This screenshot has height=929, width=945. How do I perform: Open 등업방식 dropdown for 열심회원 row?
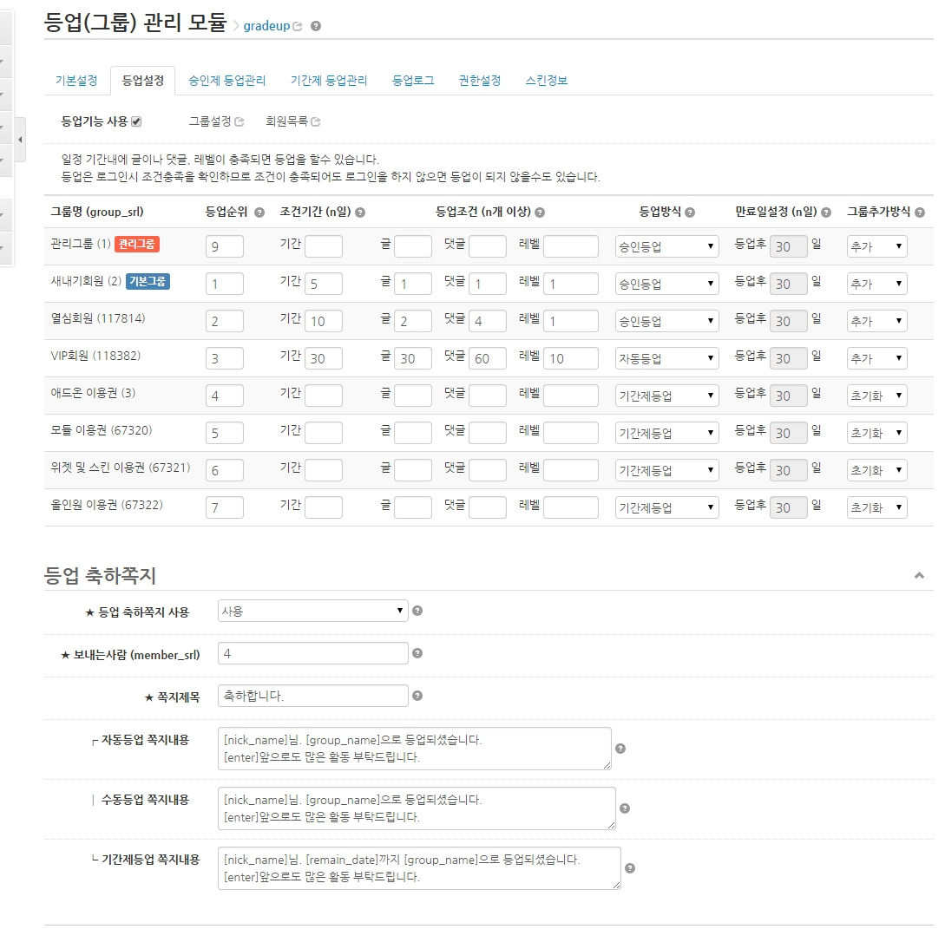(x=666, y=321)
